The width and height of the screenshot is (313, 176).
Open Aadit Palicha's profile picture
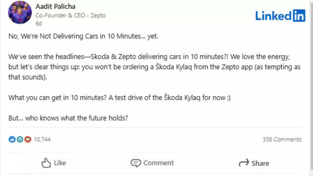pos(20,12)
